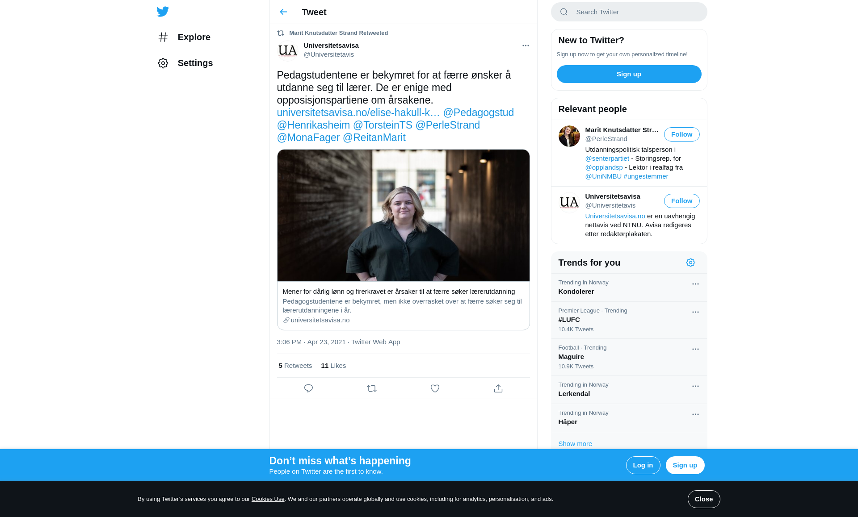Open the Maguire trend
858x517 pixels.
(x=629, y=357)
